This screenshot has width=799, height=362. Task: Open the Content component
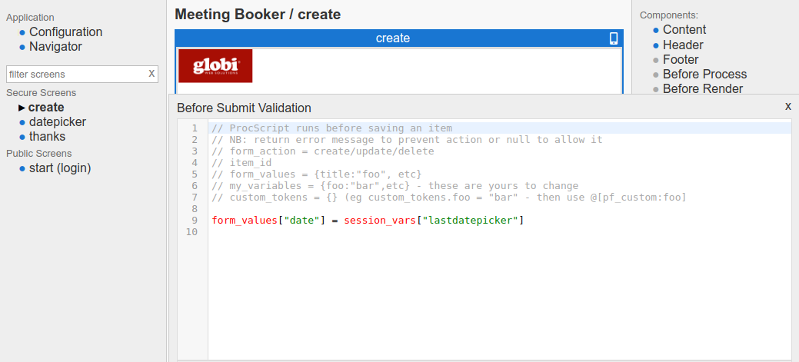(684, 30)
